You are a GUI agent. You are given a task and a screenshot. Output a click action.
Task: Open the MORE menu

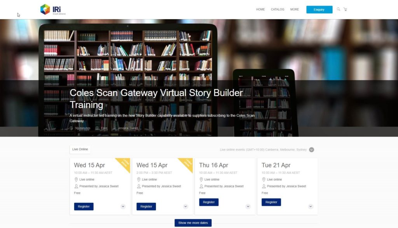click(295, 9)
